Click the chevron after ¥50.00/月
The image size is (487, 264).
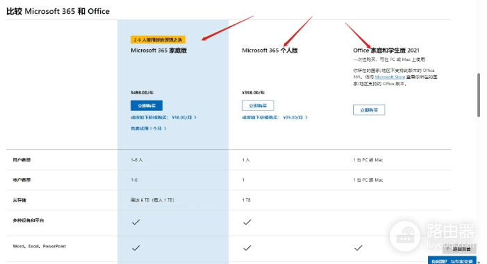(x=195, y=117)
